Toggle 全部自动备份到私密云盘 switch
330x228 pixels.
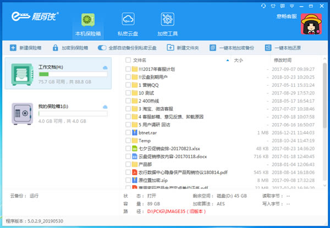pos(102,48)
